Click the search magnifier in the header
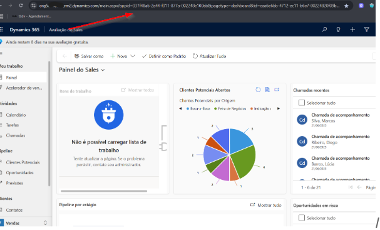The width and height of the screenshot is (380, 230). (x=324, y=29)
